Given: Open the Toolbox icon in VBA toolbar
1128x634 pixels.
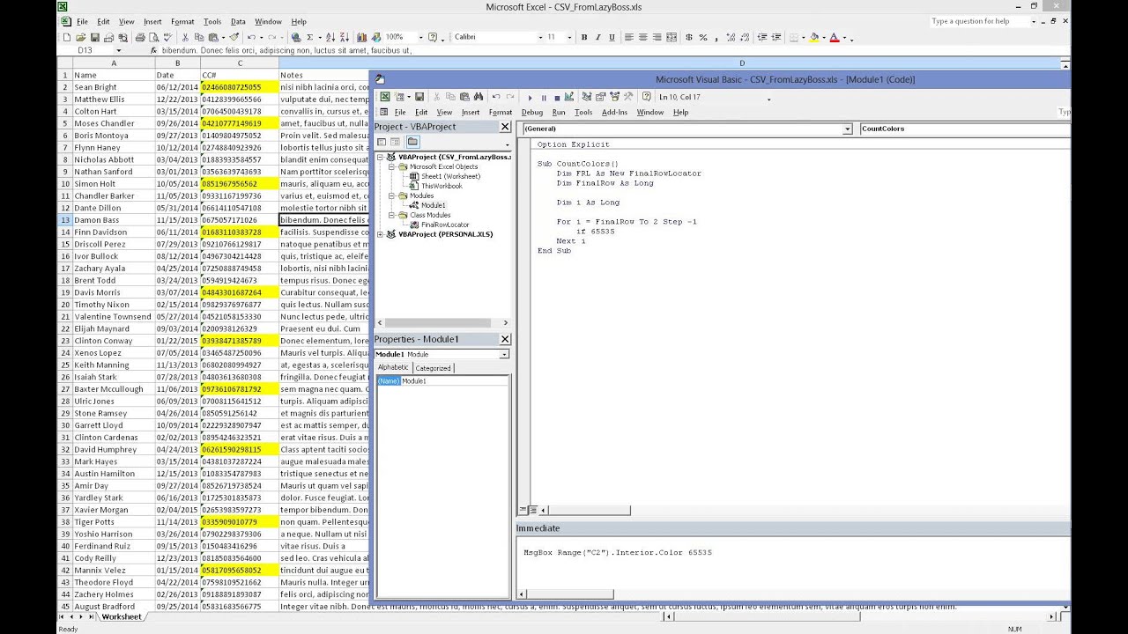Looking at the screenshot, I should pyautogui.click(x=629, y=97).
